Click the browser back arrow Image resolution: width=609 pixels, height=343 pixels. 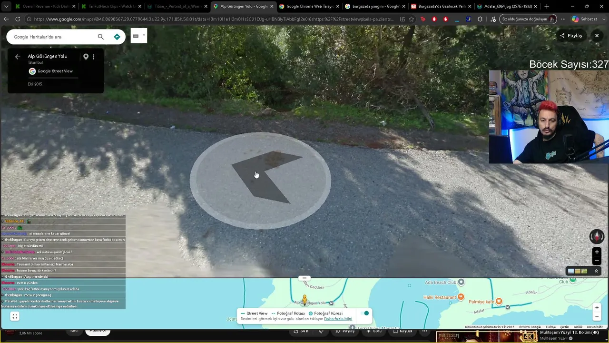click(x=6, y=19)
